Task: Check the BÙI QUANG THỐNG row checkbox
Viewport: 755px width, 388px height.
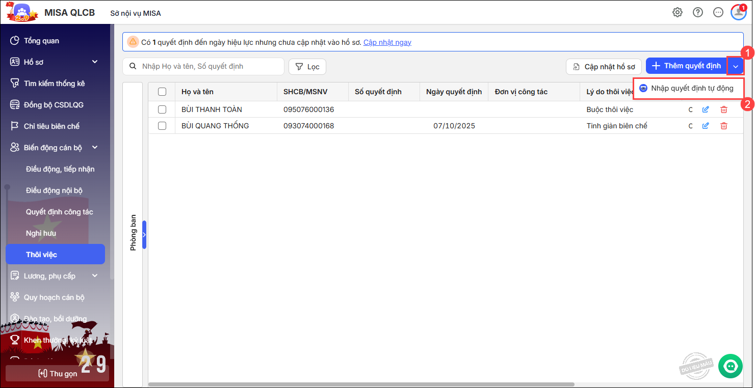Action: (162, 126)
